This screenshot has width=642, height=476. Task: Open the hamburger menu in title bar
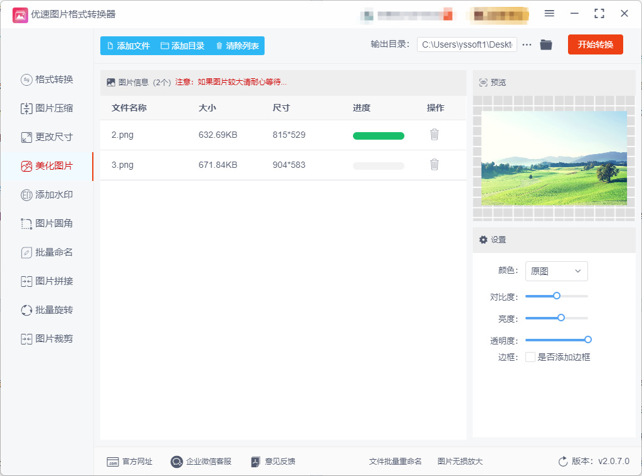coord(549,14)
